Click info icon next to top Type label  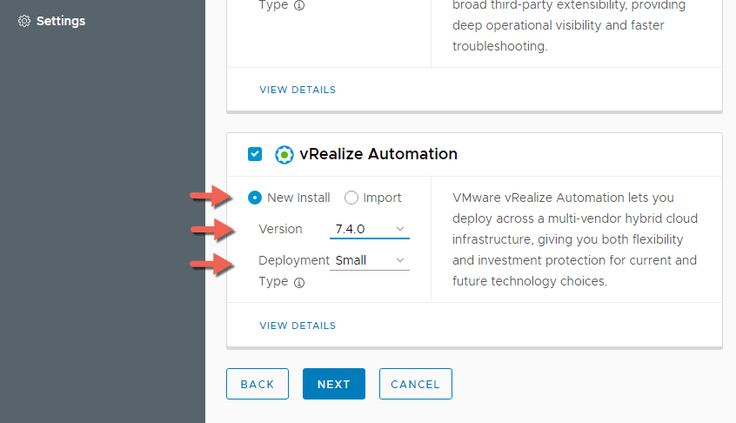point(299,4)
